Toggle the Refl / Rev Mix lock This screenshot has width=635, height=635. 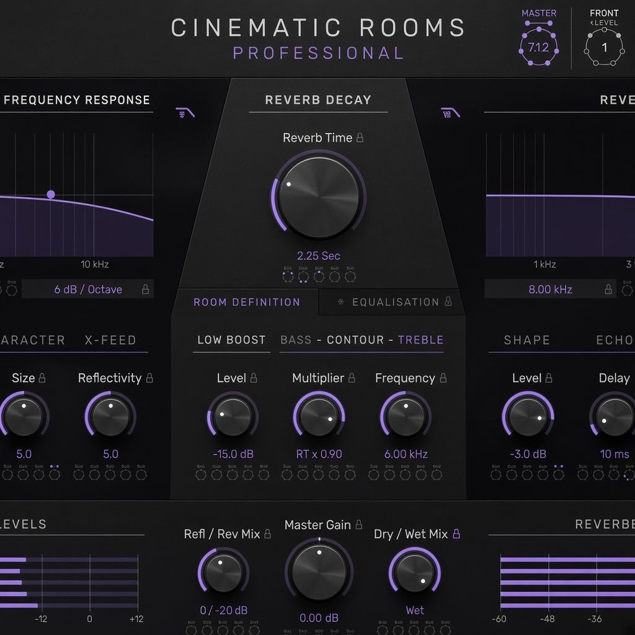268,534
